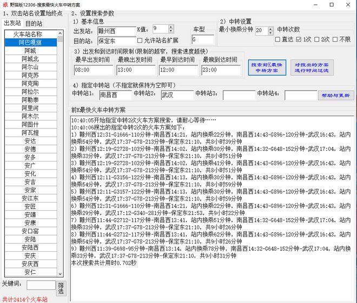The width and height of the screenshot is (357, 303).
Task: Click the empty 中转站3 field
Action: click(239, 95)
